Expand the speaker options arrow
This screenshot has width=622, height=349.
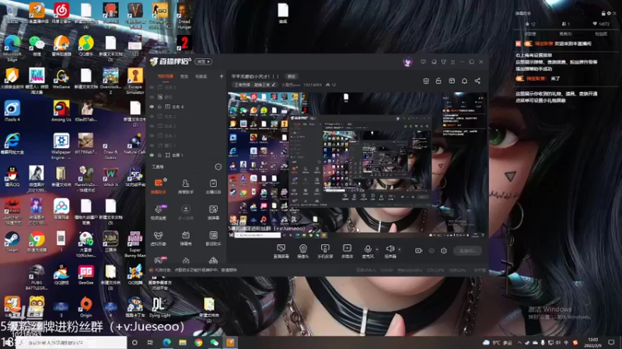coord(399,249)
